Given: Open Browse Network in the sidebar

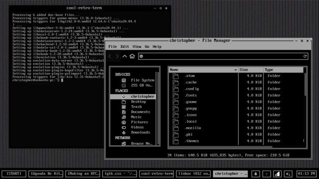Looking at the screenshot, I should 133,143.
